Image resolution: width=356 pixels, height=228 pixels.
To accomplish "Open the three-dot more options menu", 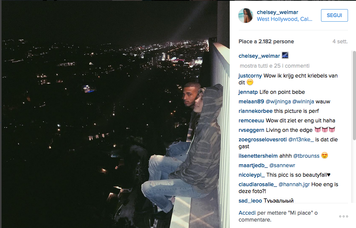I will click(x=343, y=217).
